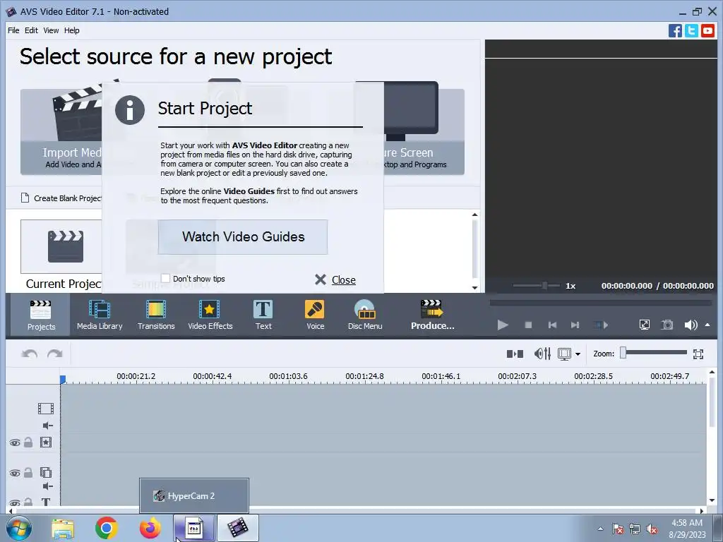
Task: Open Google Chrome from taskbar
Action: [107, 528]
